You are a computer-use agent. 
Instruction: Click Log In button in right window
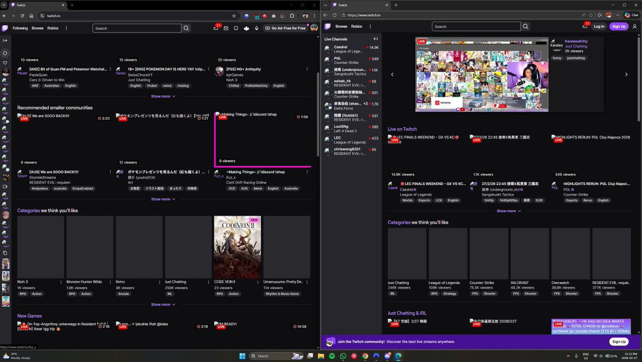599,26
